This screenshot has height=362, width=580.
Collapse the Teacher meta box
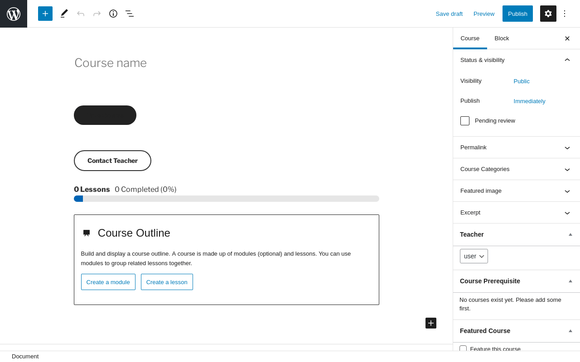(x=570, y=234)
